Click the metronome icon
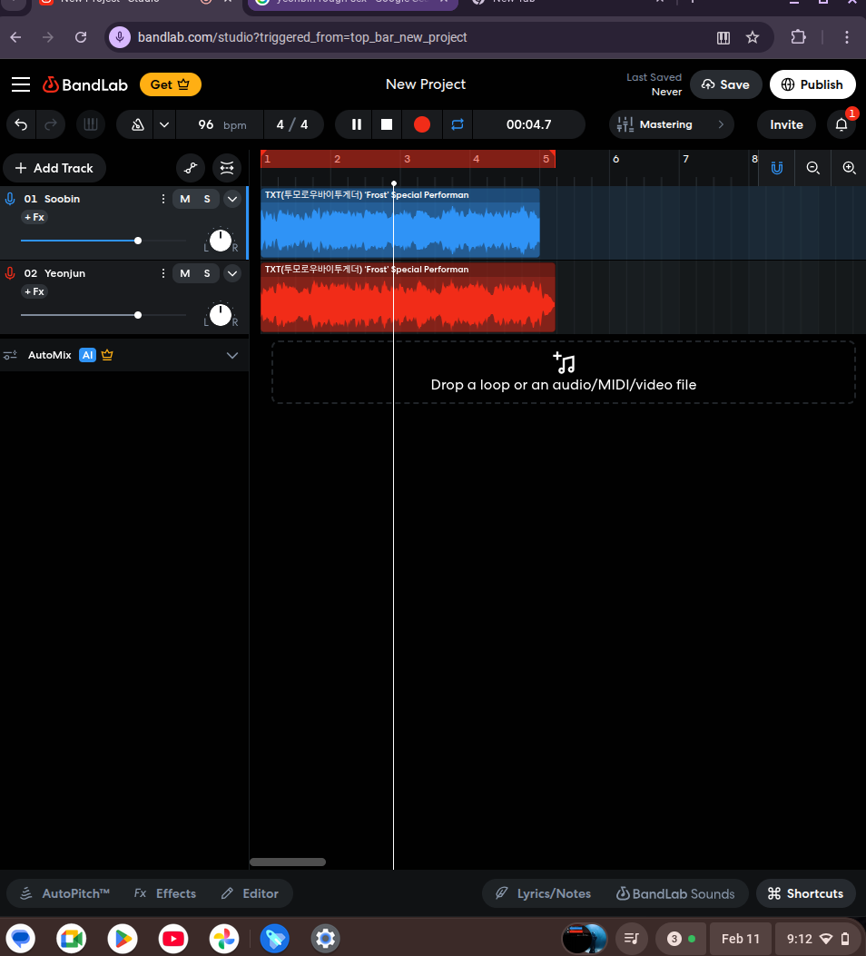 pos(138,124)
